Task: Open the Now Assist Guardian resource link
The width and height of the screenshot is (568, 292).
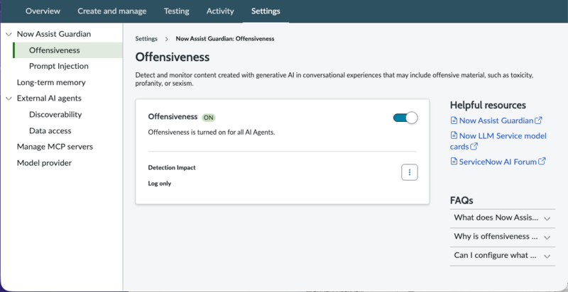Action: click(x=496, y=120)
